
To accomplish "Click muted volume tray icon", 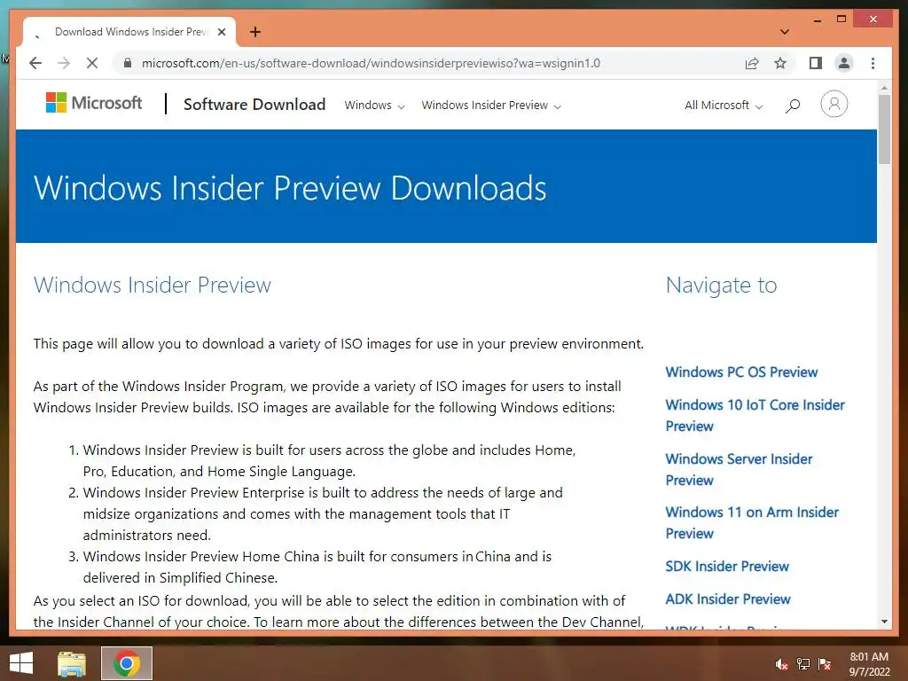I will click(781, 664).
